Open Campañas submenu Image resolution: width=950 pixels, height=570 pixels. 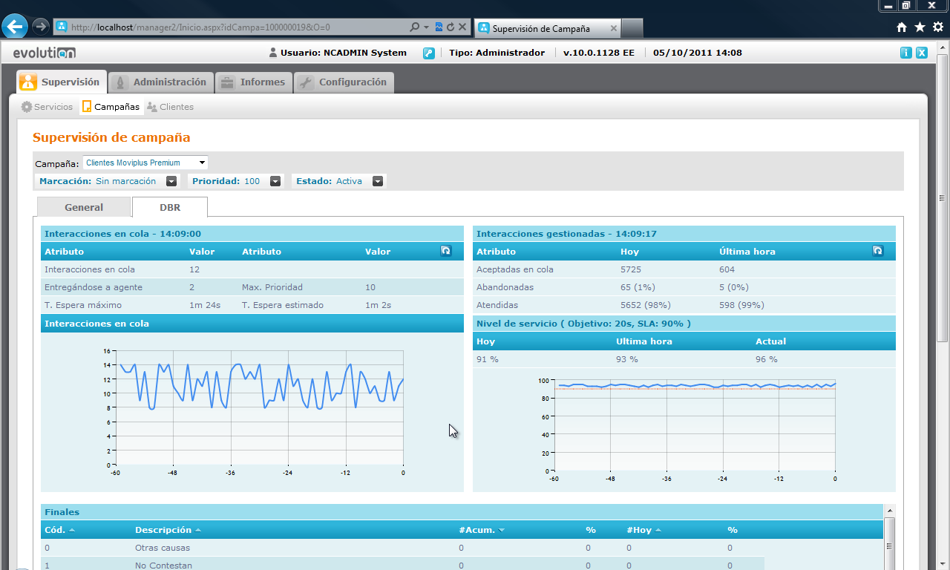point(111,107)
